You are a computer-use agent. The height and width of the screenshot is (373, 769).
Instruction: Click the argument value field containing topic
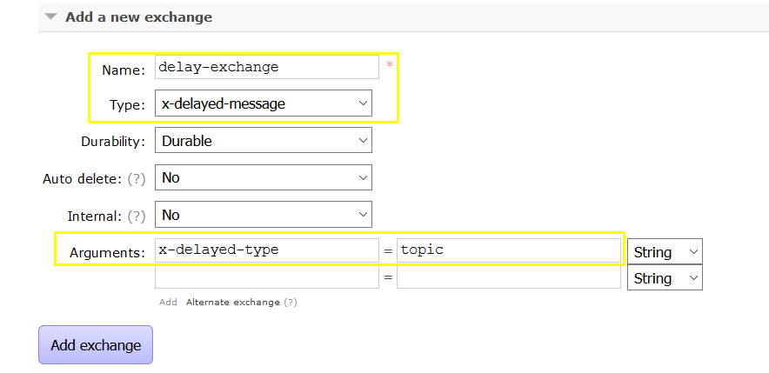click(x=508, y=250)
